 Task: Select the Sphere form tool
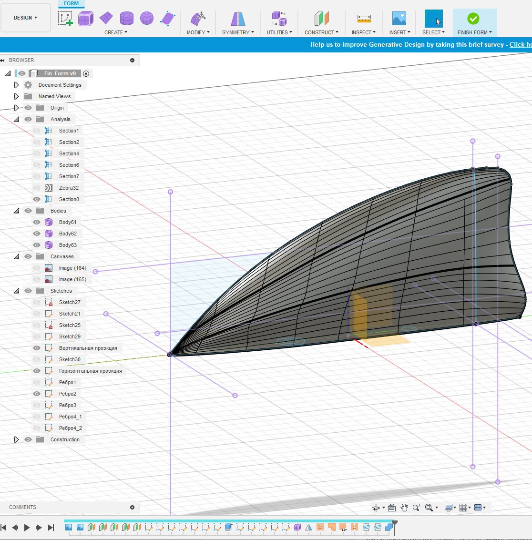pos(147,18)
